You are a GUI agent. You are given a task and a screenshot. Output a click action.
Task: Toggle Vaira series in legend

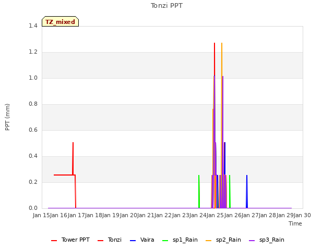pos(142,240)
